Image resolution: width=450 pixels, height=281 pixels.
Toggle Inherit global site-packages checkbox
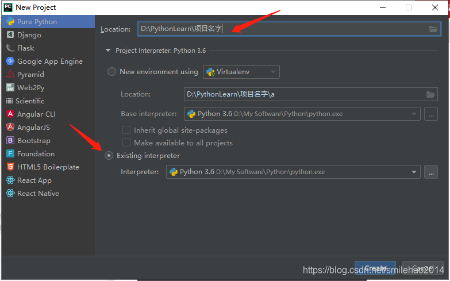(126, 130)
